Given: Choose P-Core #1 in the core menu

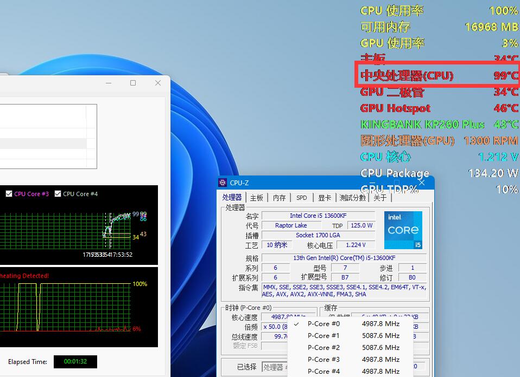Looking at the screenshot, I should [350, 336].
